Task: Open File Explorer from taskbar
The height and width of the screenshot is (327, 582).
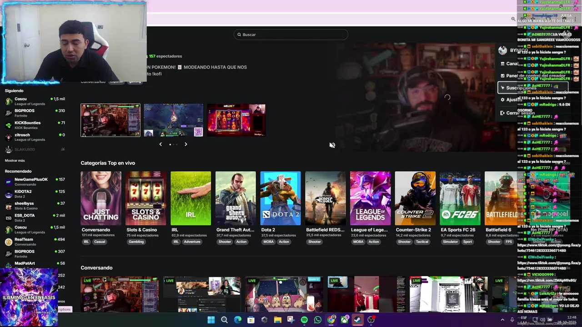Action: [278, 320]
